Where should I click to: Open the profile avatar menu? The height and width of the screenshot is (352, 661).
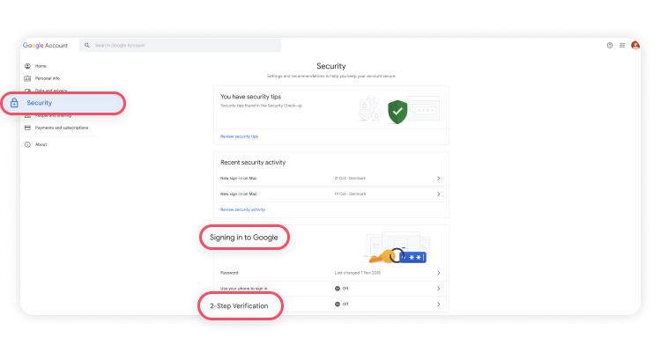(635, 45)
